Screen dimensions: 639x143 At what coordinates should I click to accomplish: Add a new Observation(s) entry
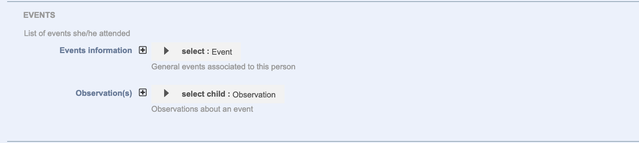click(x=143, y=93)
